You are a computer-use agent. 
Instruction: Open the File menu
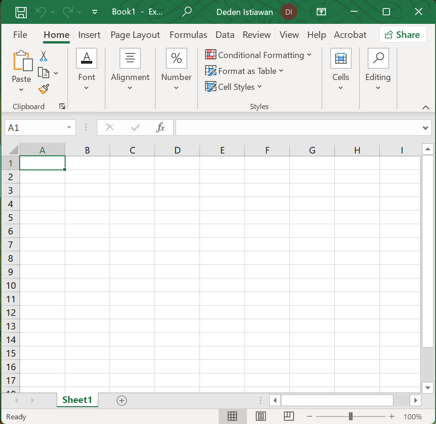click(x=20, y=35)
